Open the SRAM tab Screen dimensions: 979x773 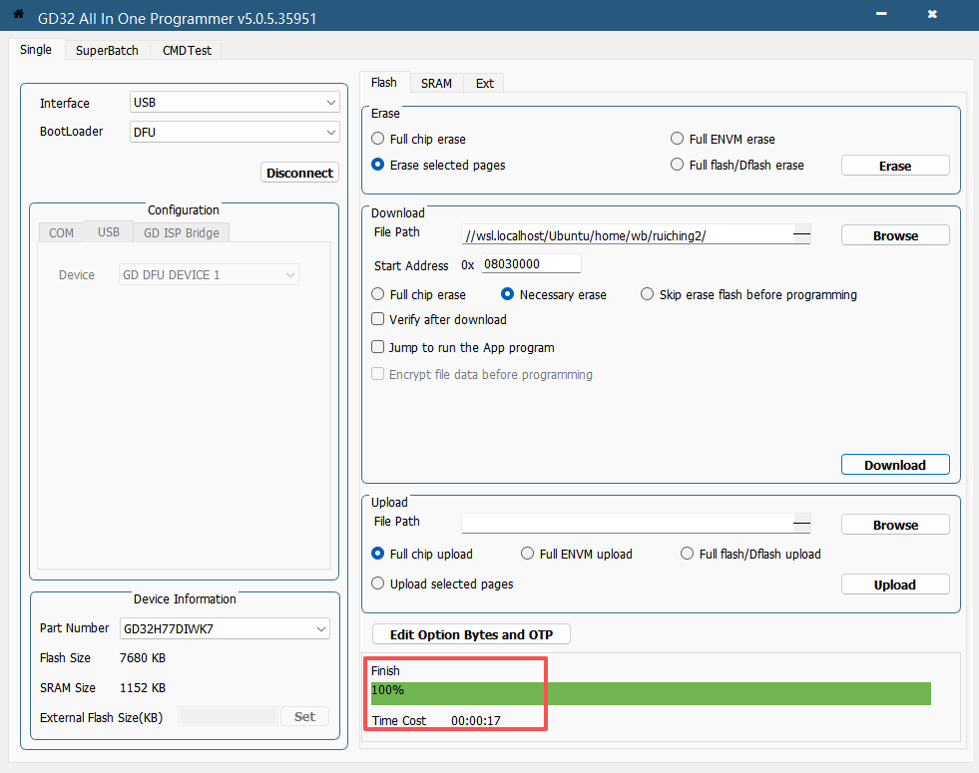pyautogui.click(x=436, y=83)
